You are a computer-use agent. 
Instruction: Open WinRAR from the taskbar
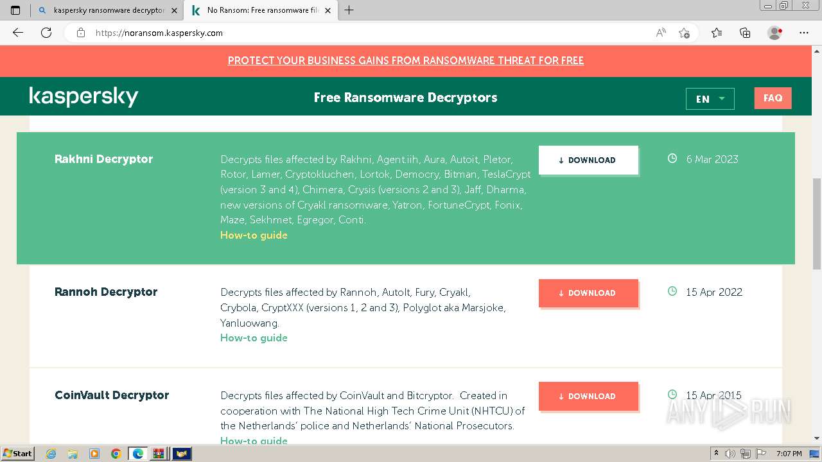159,454
